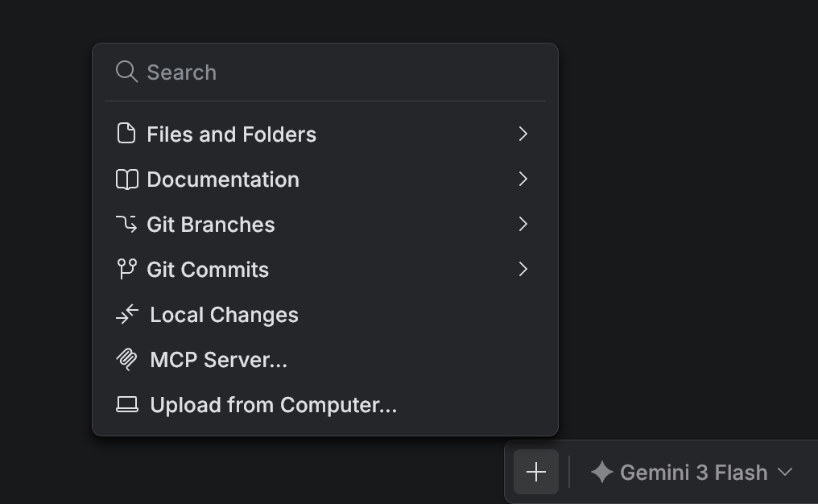Click the Files and Folders page icon

[x=126, y=134]
